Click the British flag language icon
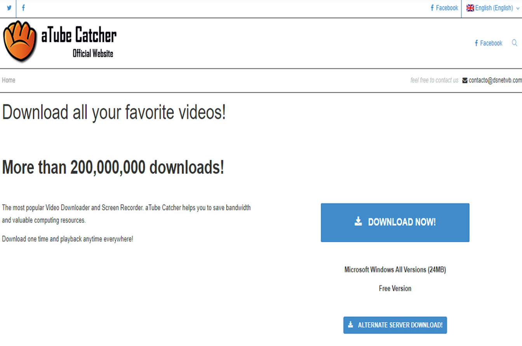522x346 pixels. pyautogui.click(x=471, y=8)
